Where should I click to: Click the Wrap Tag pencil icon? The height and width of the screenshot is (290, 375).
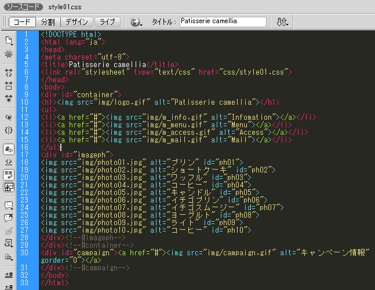click(x=9, y=231)
